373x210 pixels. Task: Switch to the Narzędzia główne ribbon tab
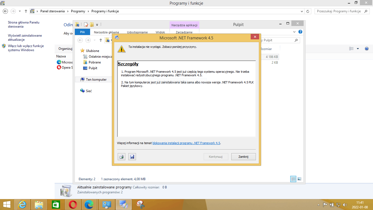tap(106, 32)
